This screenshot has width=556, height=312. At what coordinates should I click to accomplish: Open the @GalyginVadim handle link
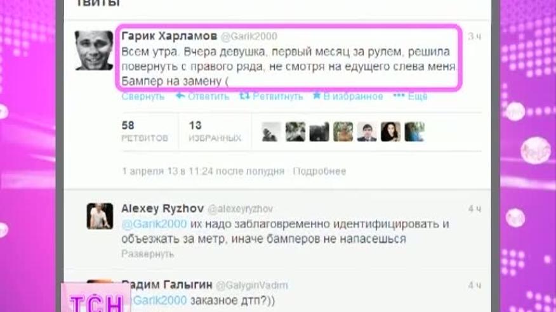pyautogui.click(x=252, y=285)
